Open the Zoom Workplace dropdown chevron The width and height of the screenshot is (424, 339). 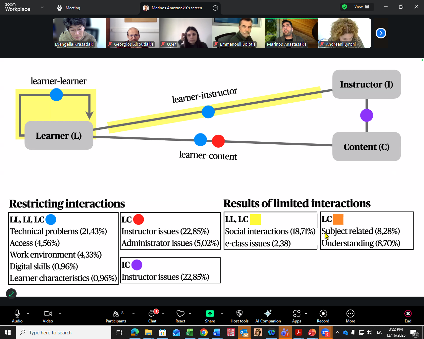click(x=42, y=7)
